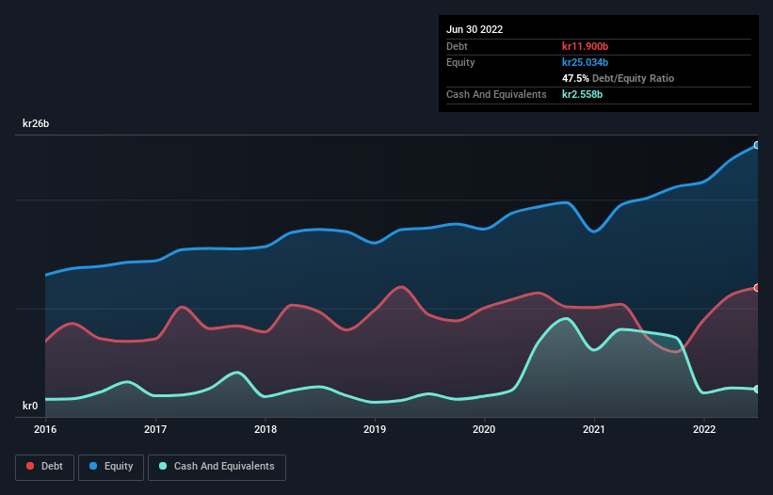Image resolution: width=773 pixels, height=495 pixels.
Task: Select the kr2.558b cash value
Action: (582, 94)
